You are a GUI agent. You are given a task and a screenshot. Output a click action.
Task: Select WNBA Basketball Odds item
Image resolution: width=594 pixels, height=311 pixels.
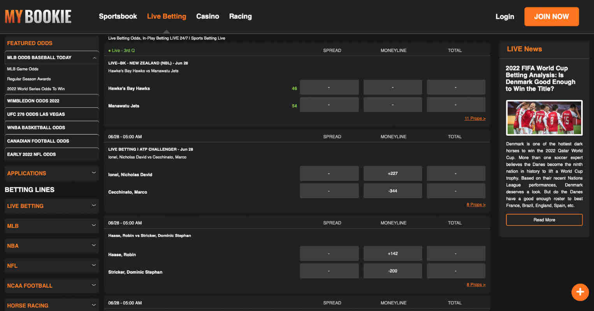pos(52,128)
